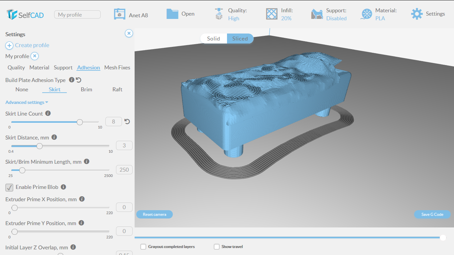Image resolution: width=454 pixels, height=255 pixels.
Task: Toggle Enable Prime Blob checkbox
Action: [x=9, y=187]
